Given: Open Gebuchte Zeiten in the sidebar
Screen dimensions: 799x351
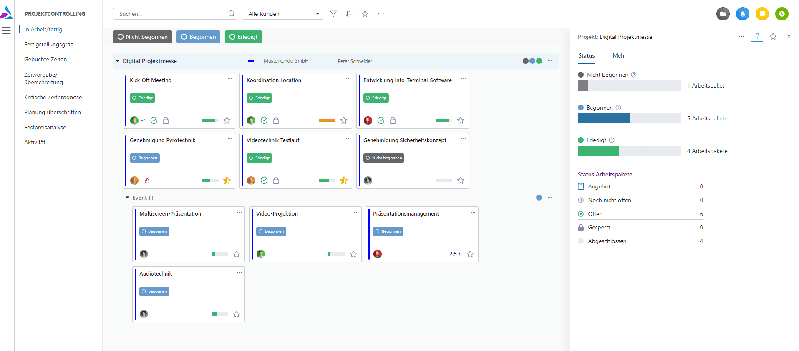Looking at the screenshot, I should [x=45, y=59].
